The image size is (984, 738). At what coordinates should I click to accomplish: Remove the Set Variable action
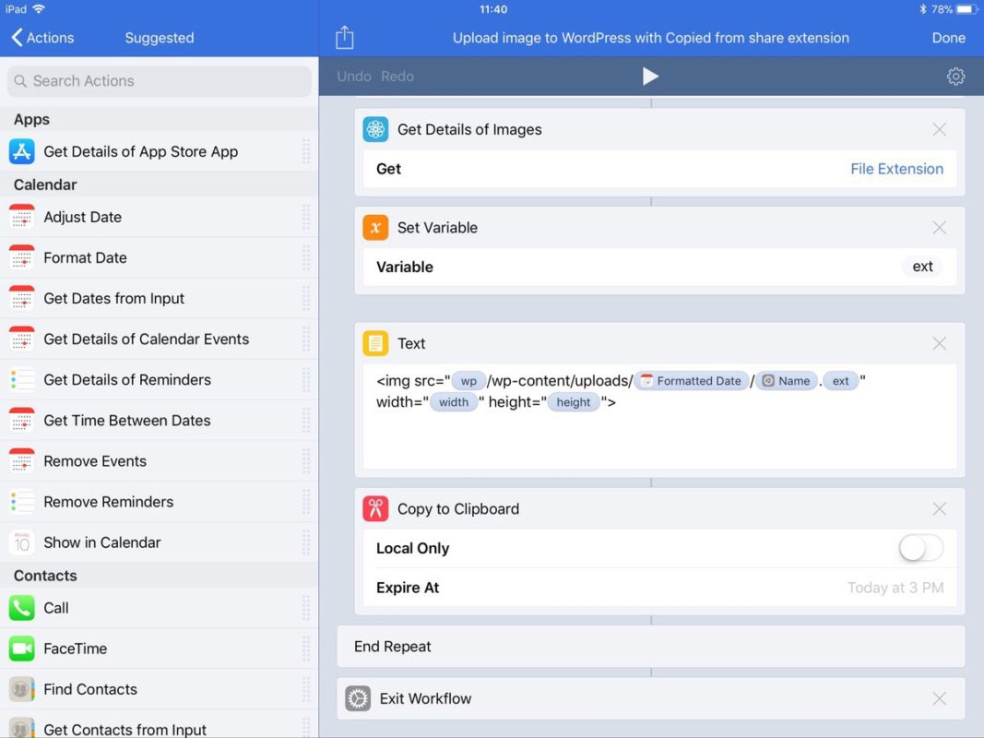pyautogui.click(x=939, y=227)
